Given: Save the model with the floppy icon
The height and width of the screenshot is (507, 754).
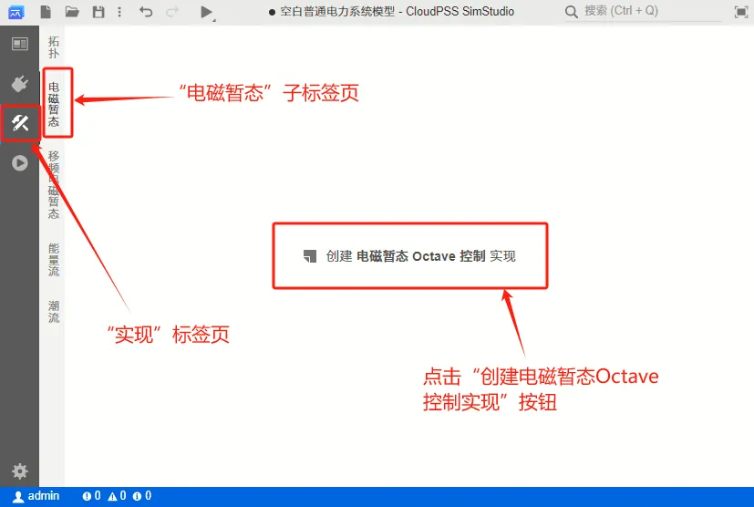Looking at the screenshot, I should click(x=98, y=12).
